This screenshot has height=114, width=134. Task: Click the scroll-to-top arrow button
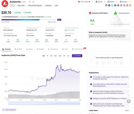129,101
